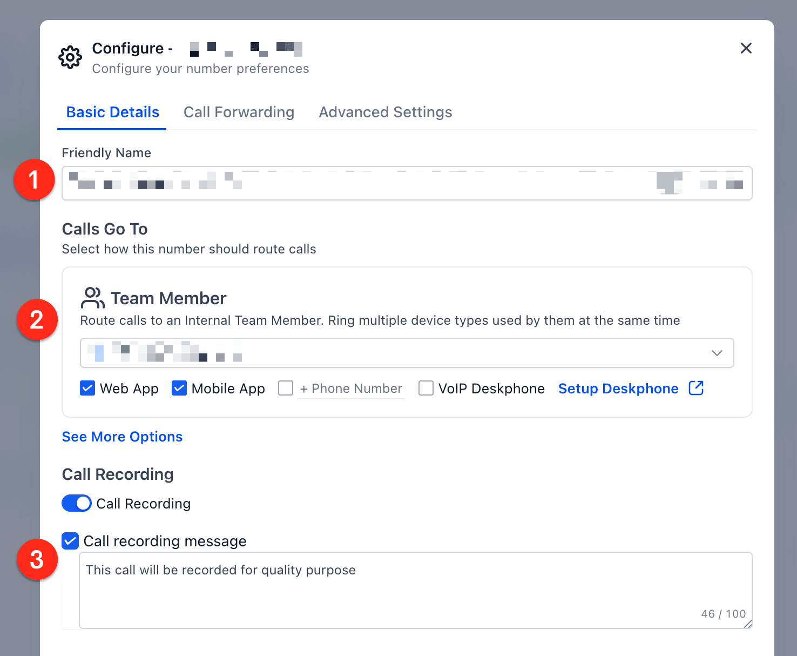Click the red step 3 marker
Image resolution: width=797 pixels, height=656 pixels.
coord(37,559)
